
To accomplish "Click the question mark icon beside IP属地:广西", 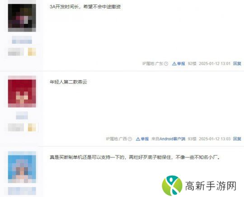I will (x=130, y=139).
